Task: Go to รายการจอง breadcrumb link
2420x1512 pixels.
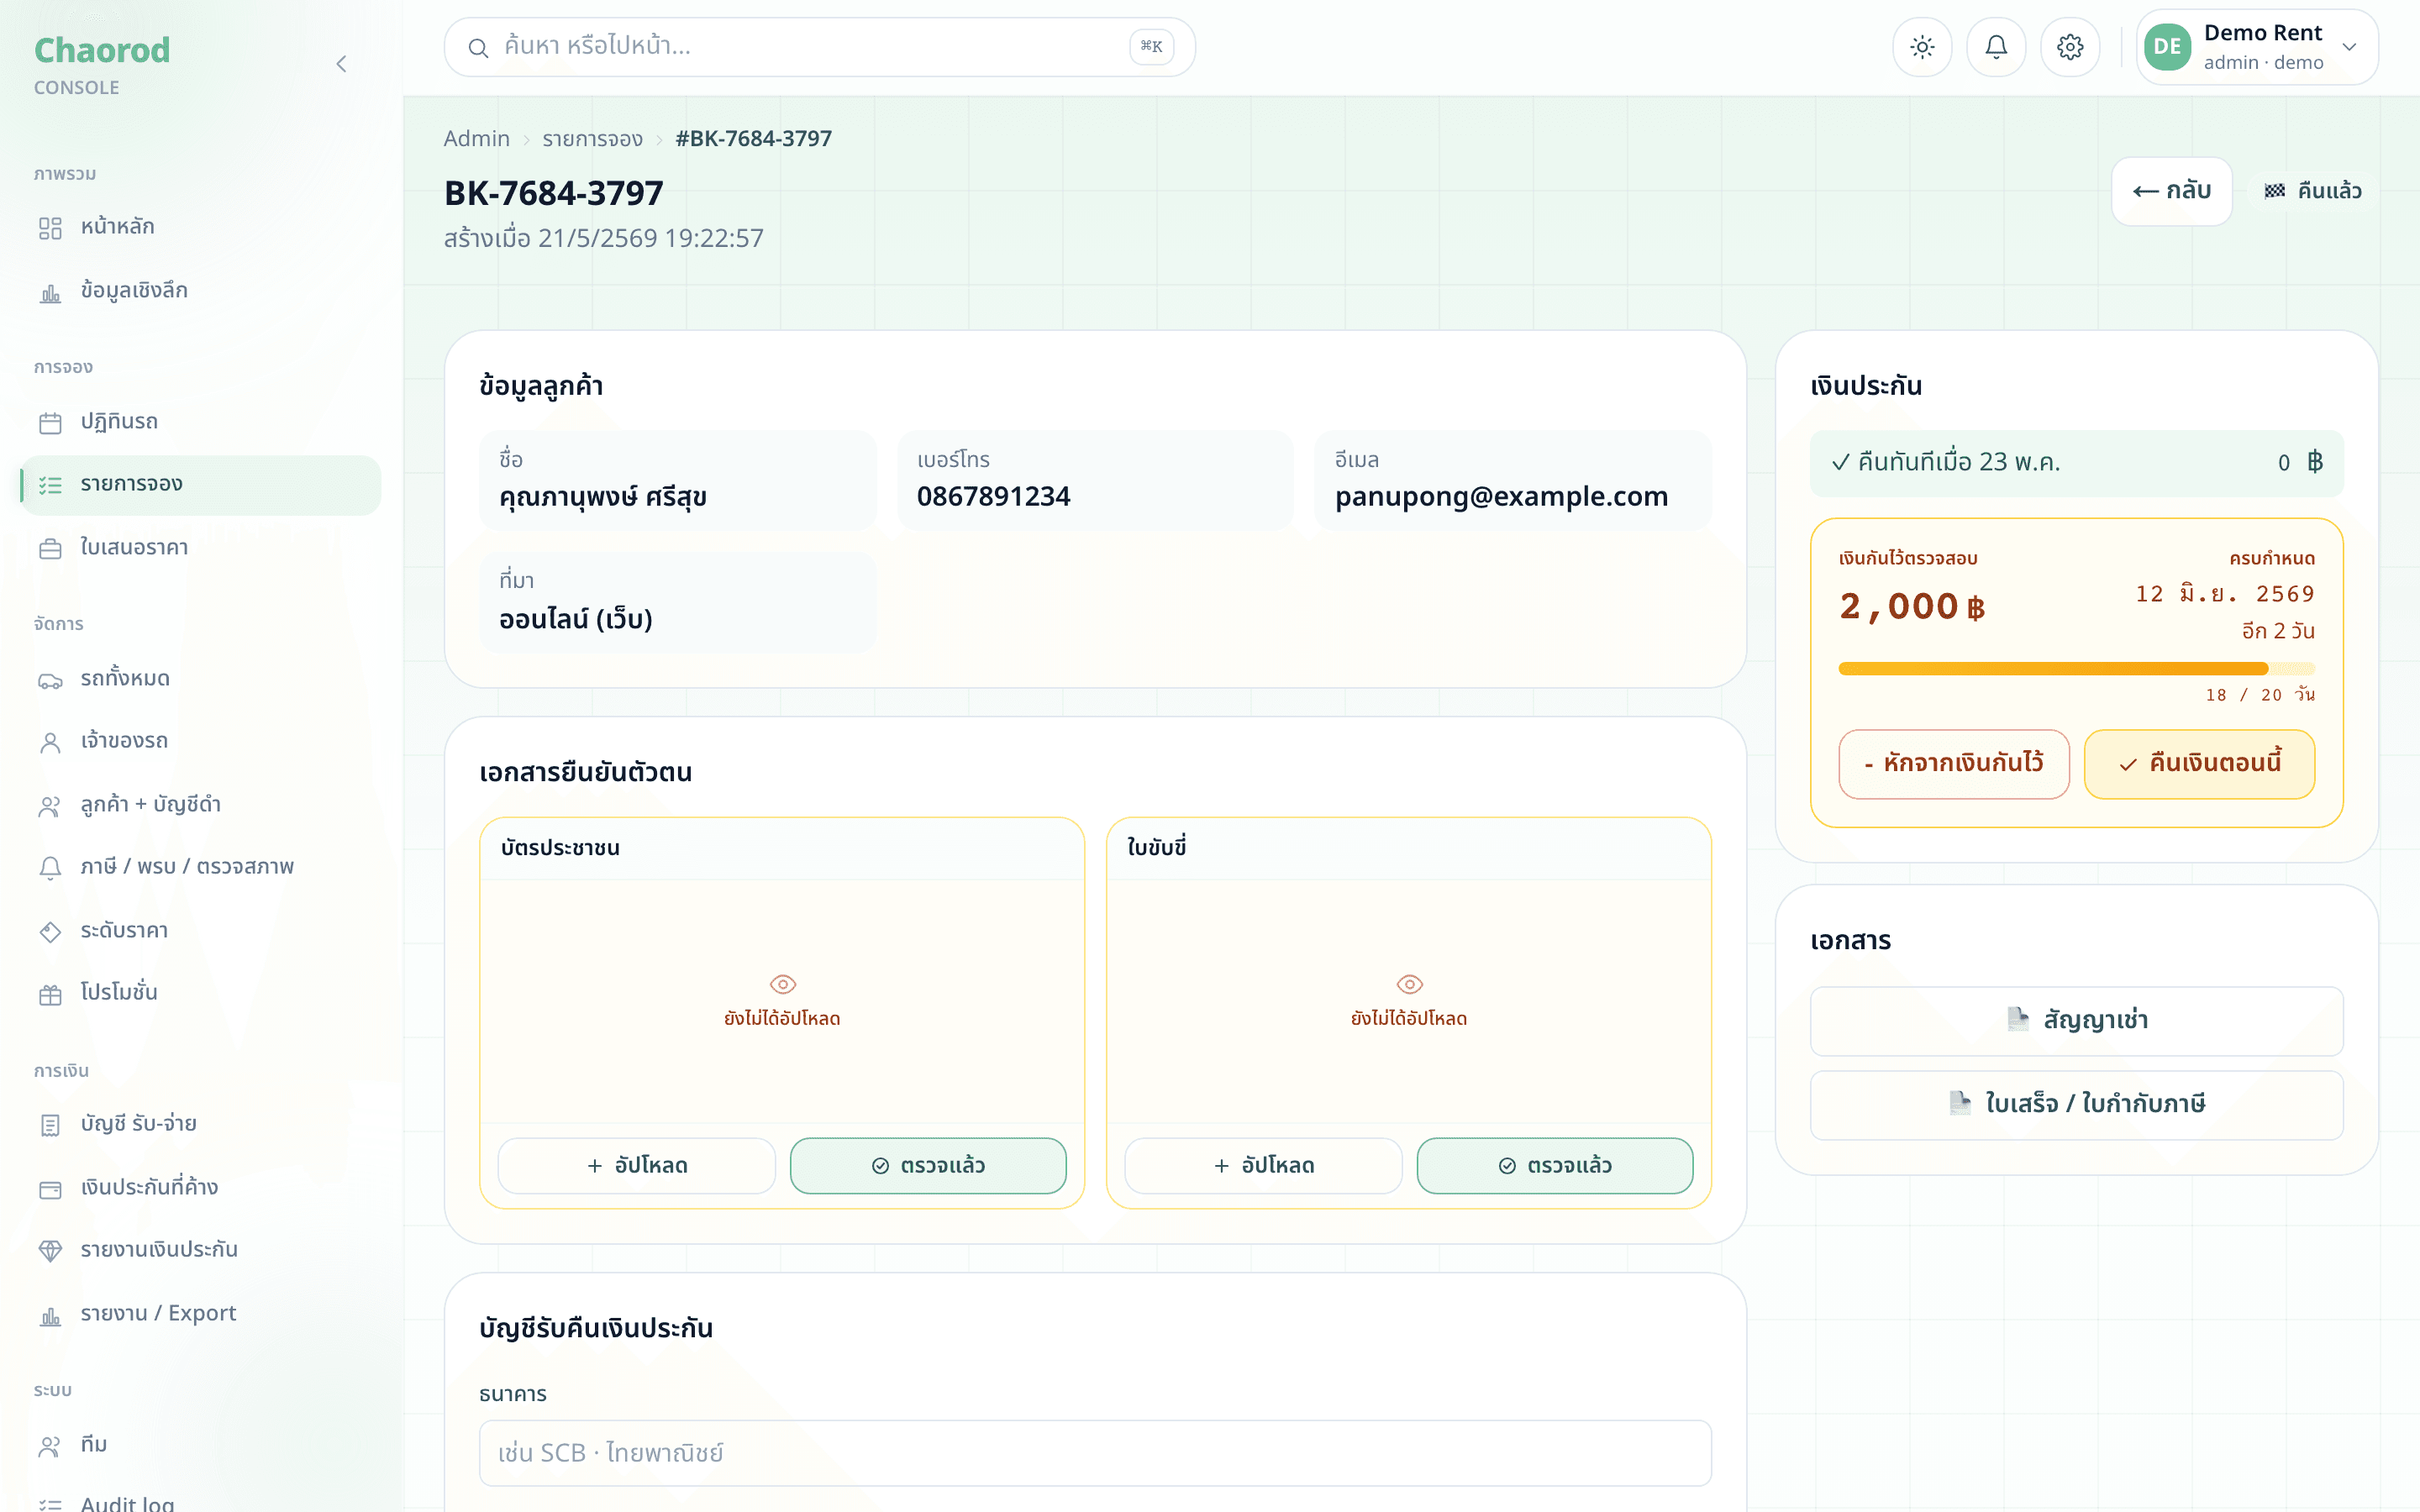Action: pos(592,139)
